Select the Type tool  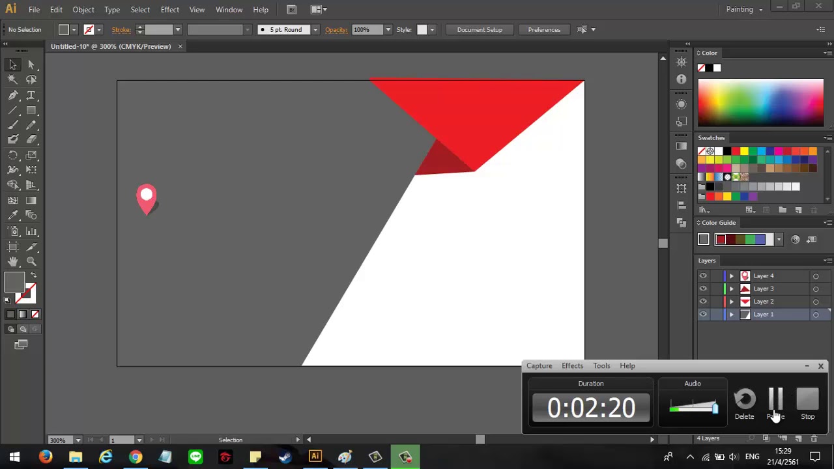pos(31,95)
